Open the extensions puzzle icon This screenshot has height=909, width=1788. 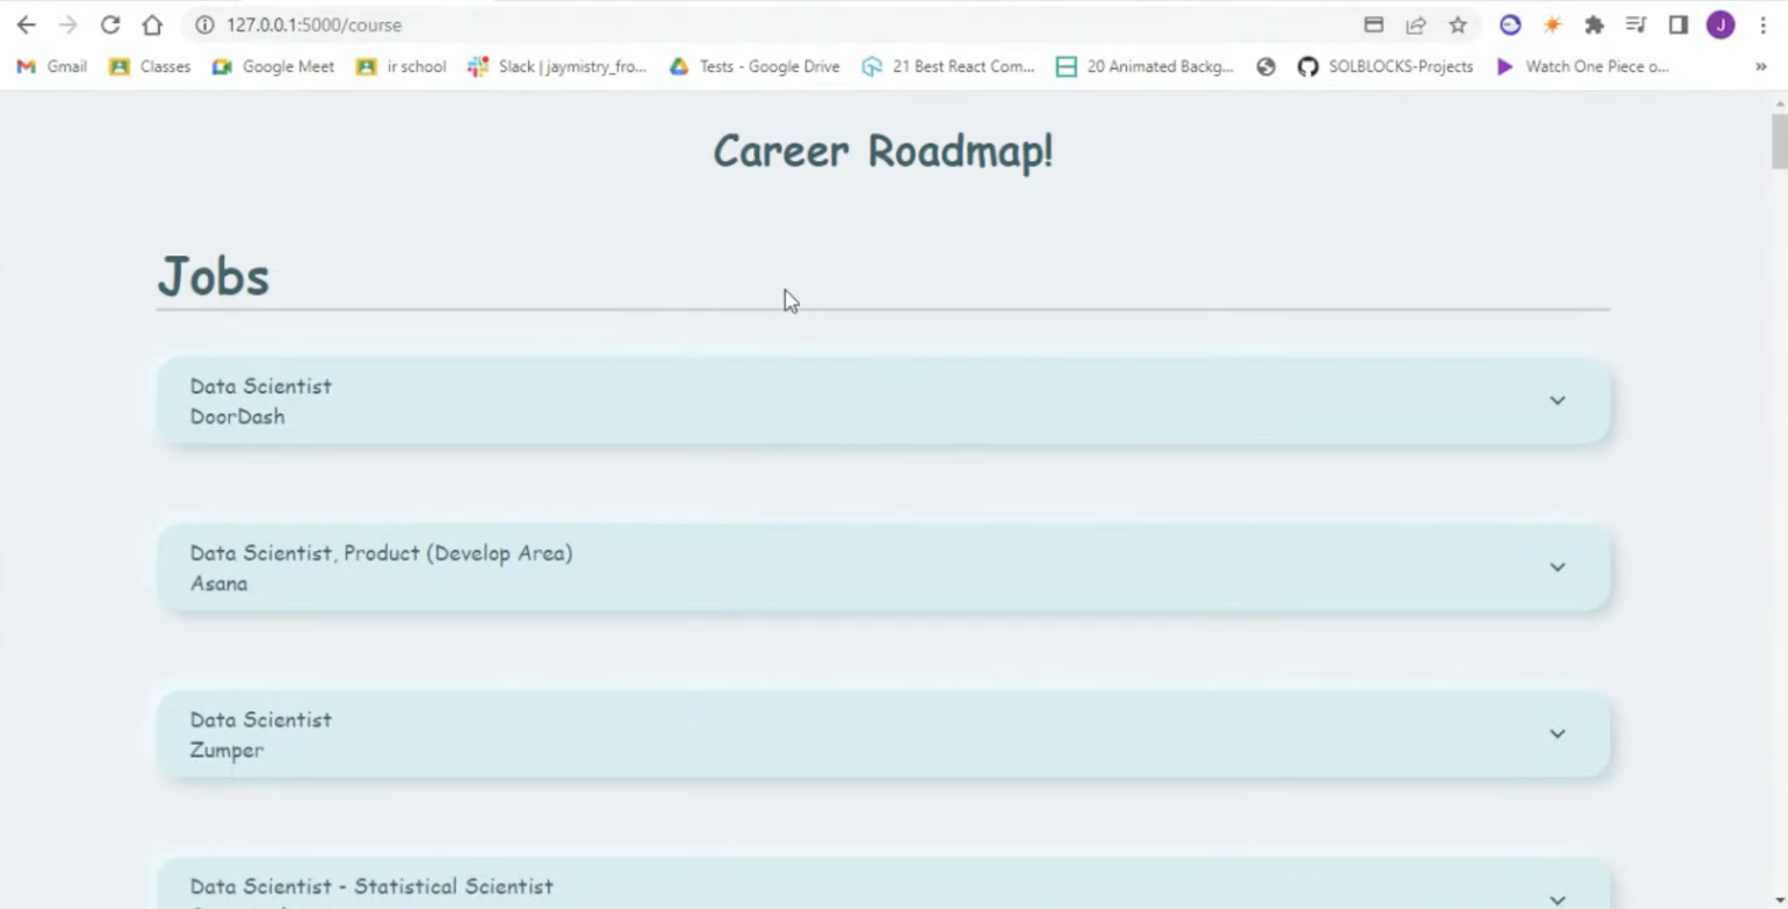click(1594, 25)
